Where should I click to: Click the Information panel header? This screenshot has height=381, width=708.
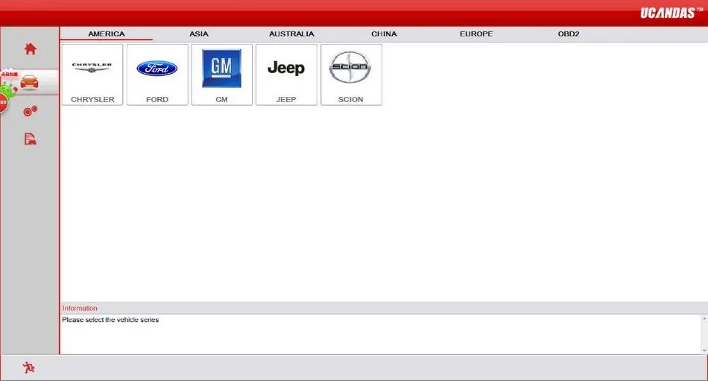click(384, 308)
